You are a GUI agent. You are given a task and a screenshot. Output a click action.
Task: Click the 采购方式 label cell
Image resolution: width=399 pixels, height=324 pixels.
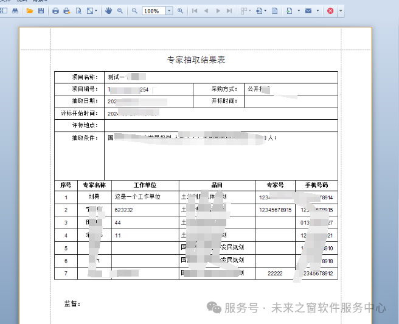coord(218,89)
